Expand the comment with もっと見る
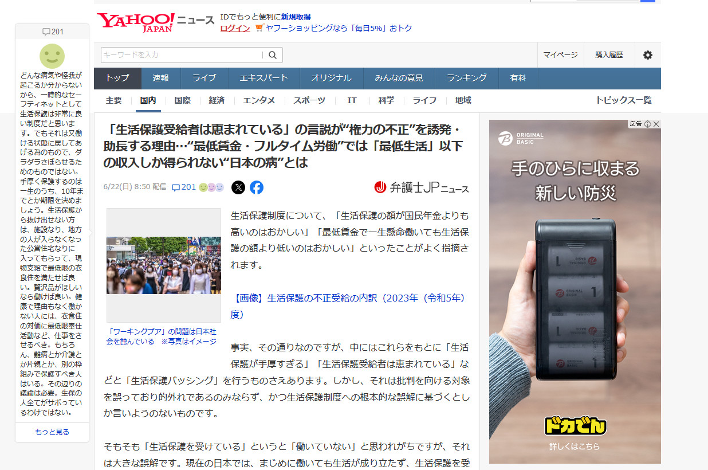Image resolution: width=708 pixels, height=470 pixels. (x=52, y=432)
